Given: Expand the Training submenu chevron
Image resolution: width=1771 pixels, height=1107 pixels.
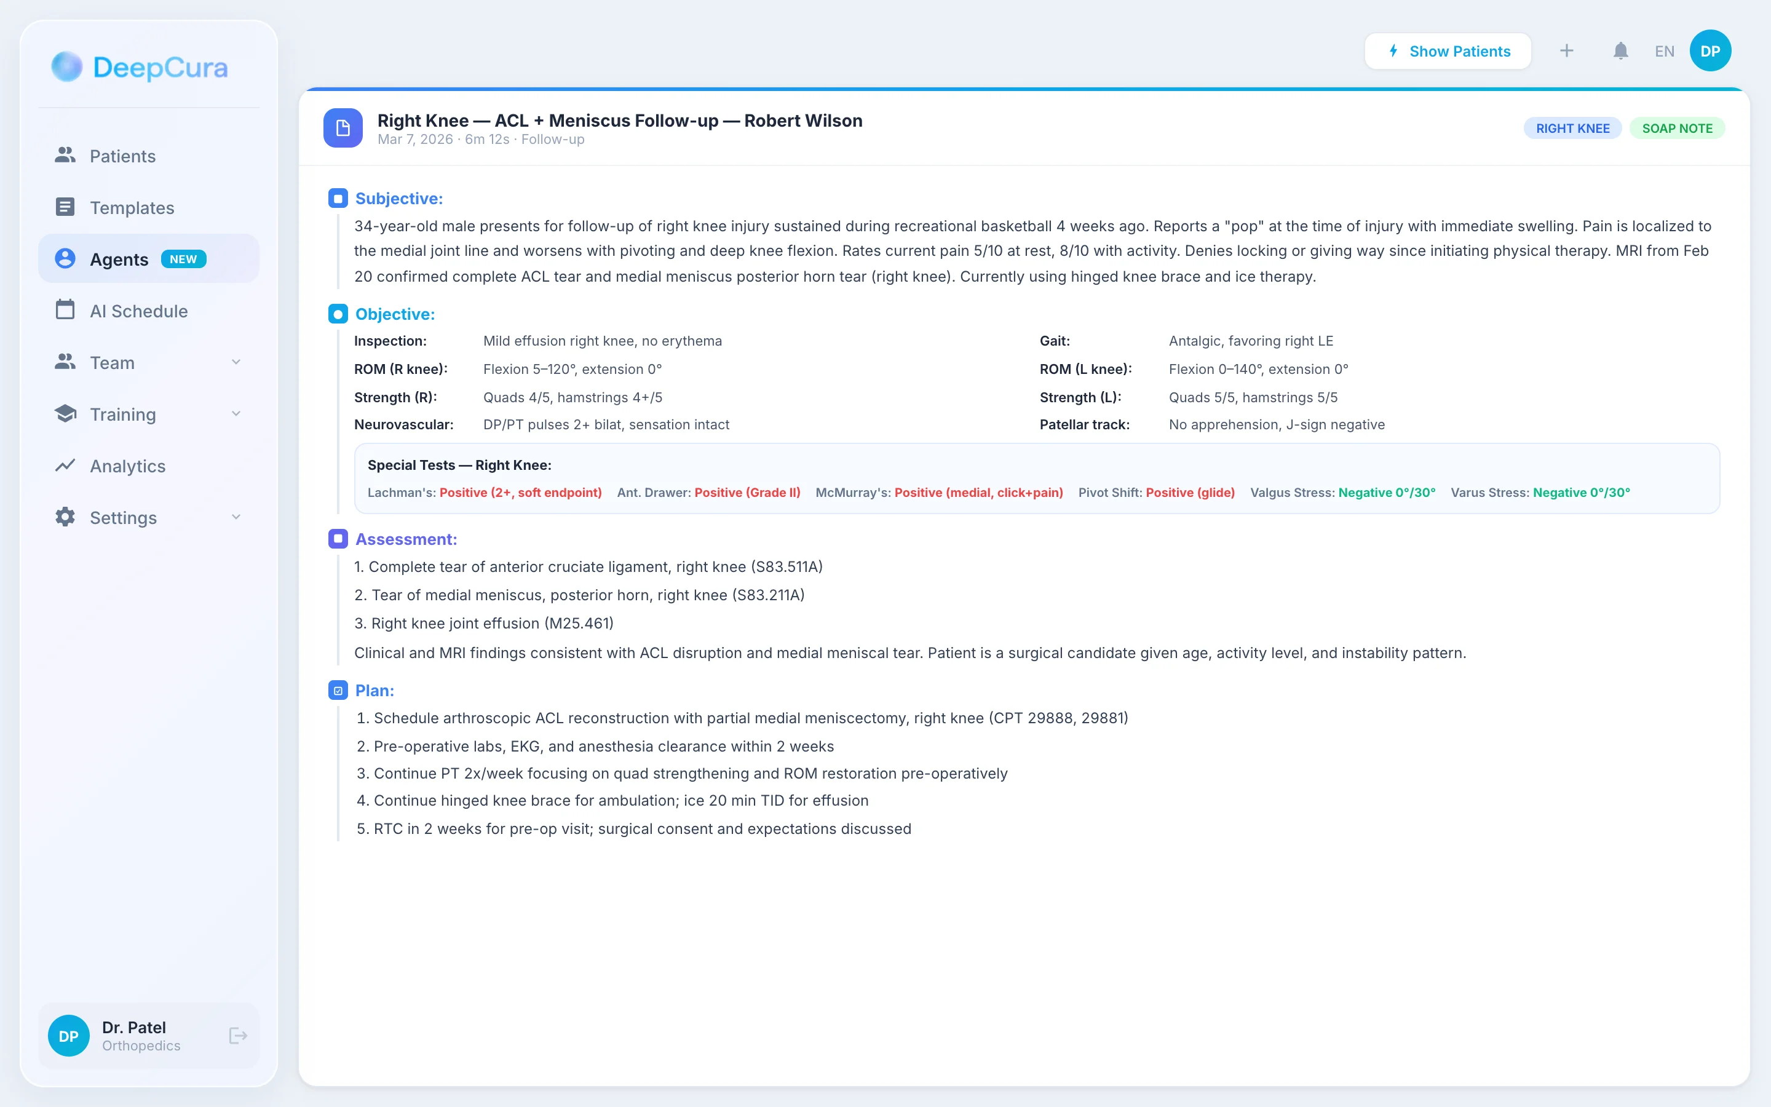Looking at the screenshot, I should click(x=236, y=414).
